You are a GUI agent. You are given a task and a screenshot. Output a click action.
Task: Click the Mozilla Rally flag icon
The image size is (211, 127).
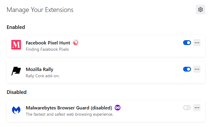pos(16,72)
